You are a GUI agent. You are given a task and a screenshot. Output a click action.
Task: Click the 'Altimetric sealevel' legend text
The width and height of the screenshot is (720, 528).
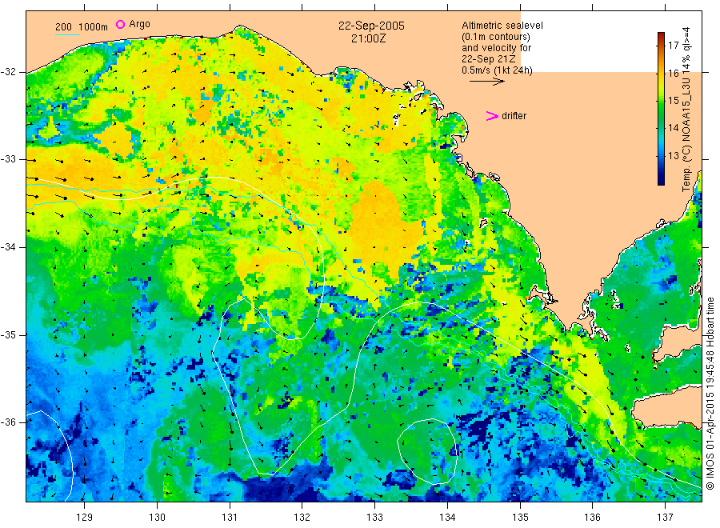(x=502, y=26)
